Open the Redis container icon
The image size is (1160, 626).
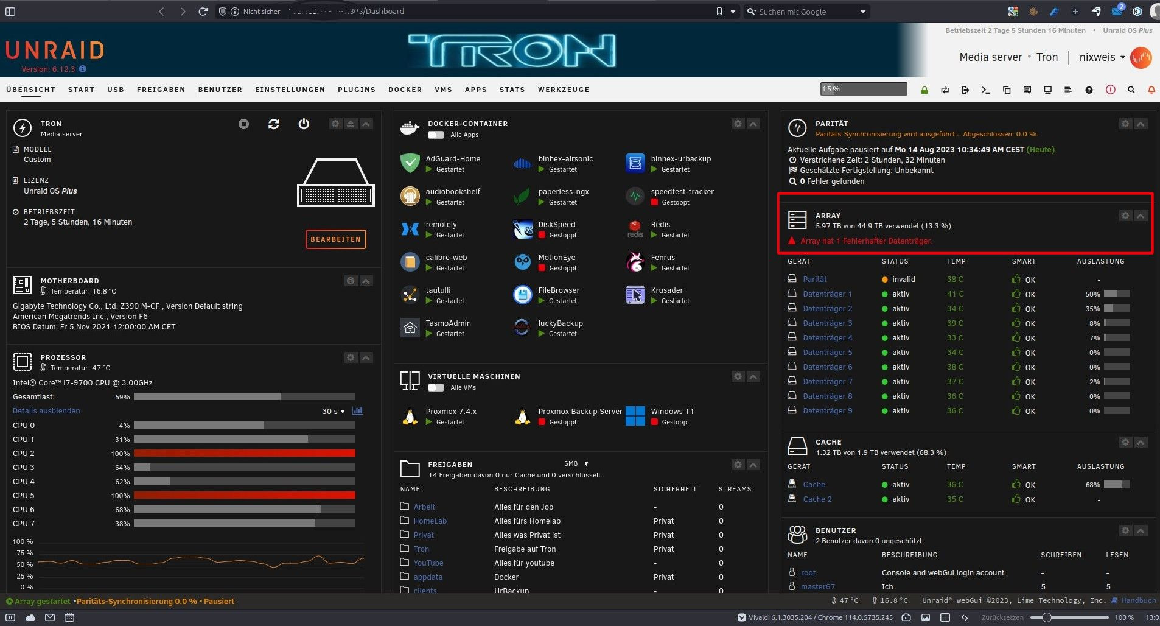point(635,229)
